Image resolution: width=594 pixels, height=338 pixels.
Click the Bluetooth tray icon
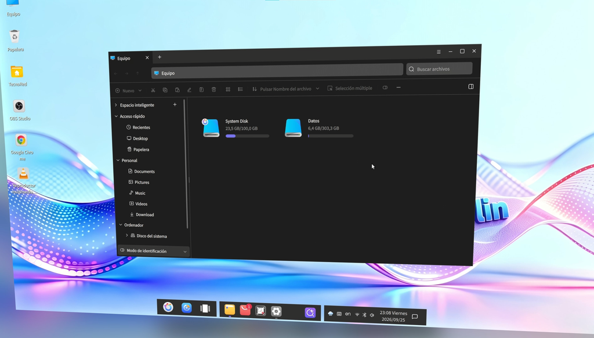364,315
